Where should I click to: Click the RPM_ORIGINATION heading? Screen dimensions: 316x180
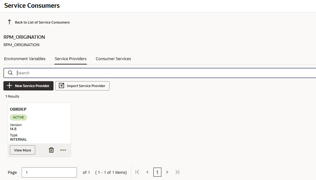pyautogui.click(x=24, y=37)
